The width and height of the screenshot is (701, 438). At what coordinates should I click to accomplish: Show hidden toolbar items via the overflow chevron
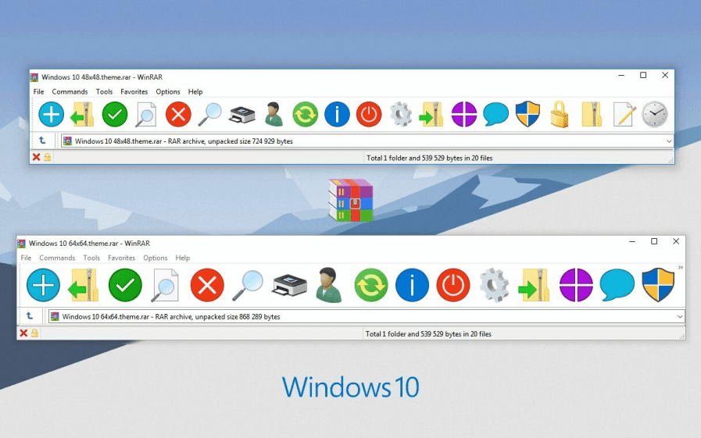681,268
